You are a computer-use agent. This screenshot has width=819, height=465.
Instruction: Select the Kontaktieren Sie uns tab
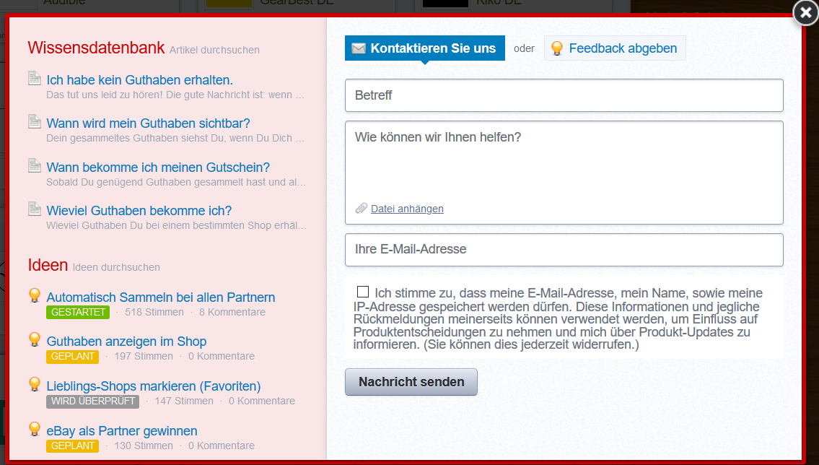pos(424,48)
